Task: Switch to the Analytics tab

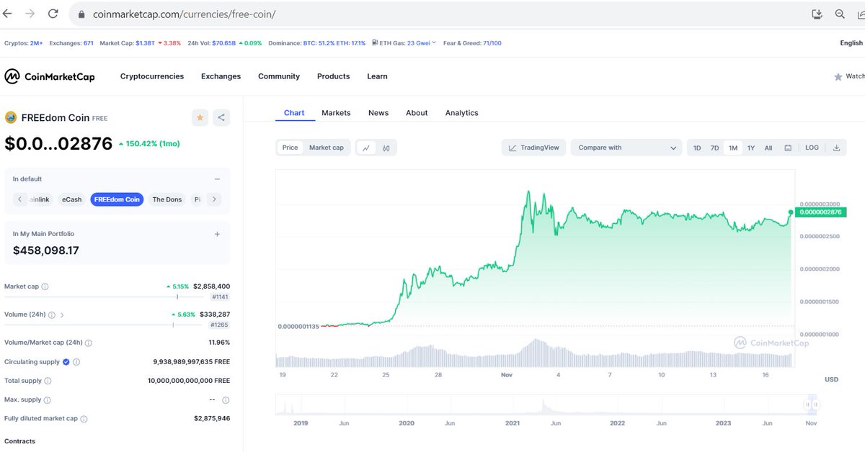Action: 461,113
